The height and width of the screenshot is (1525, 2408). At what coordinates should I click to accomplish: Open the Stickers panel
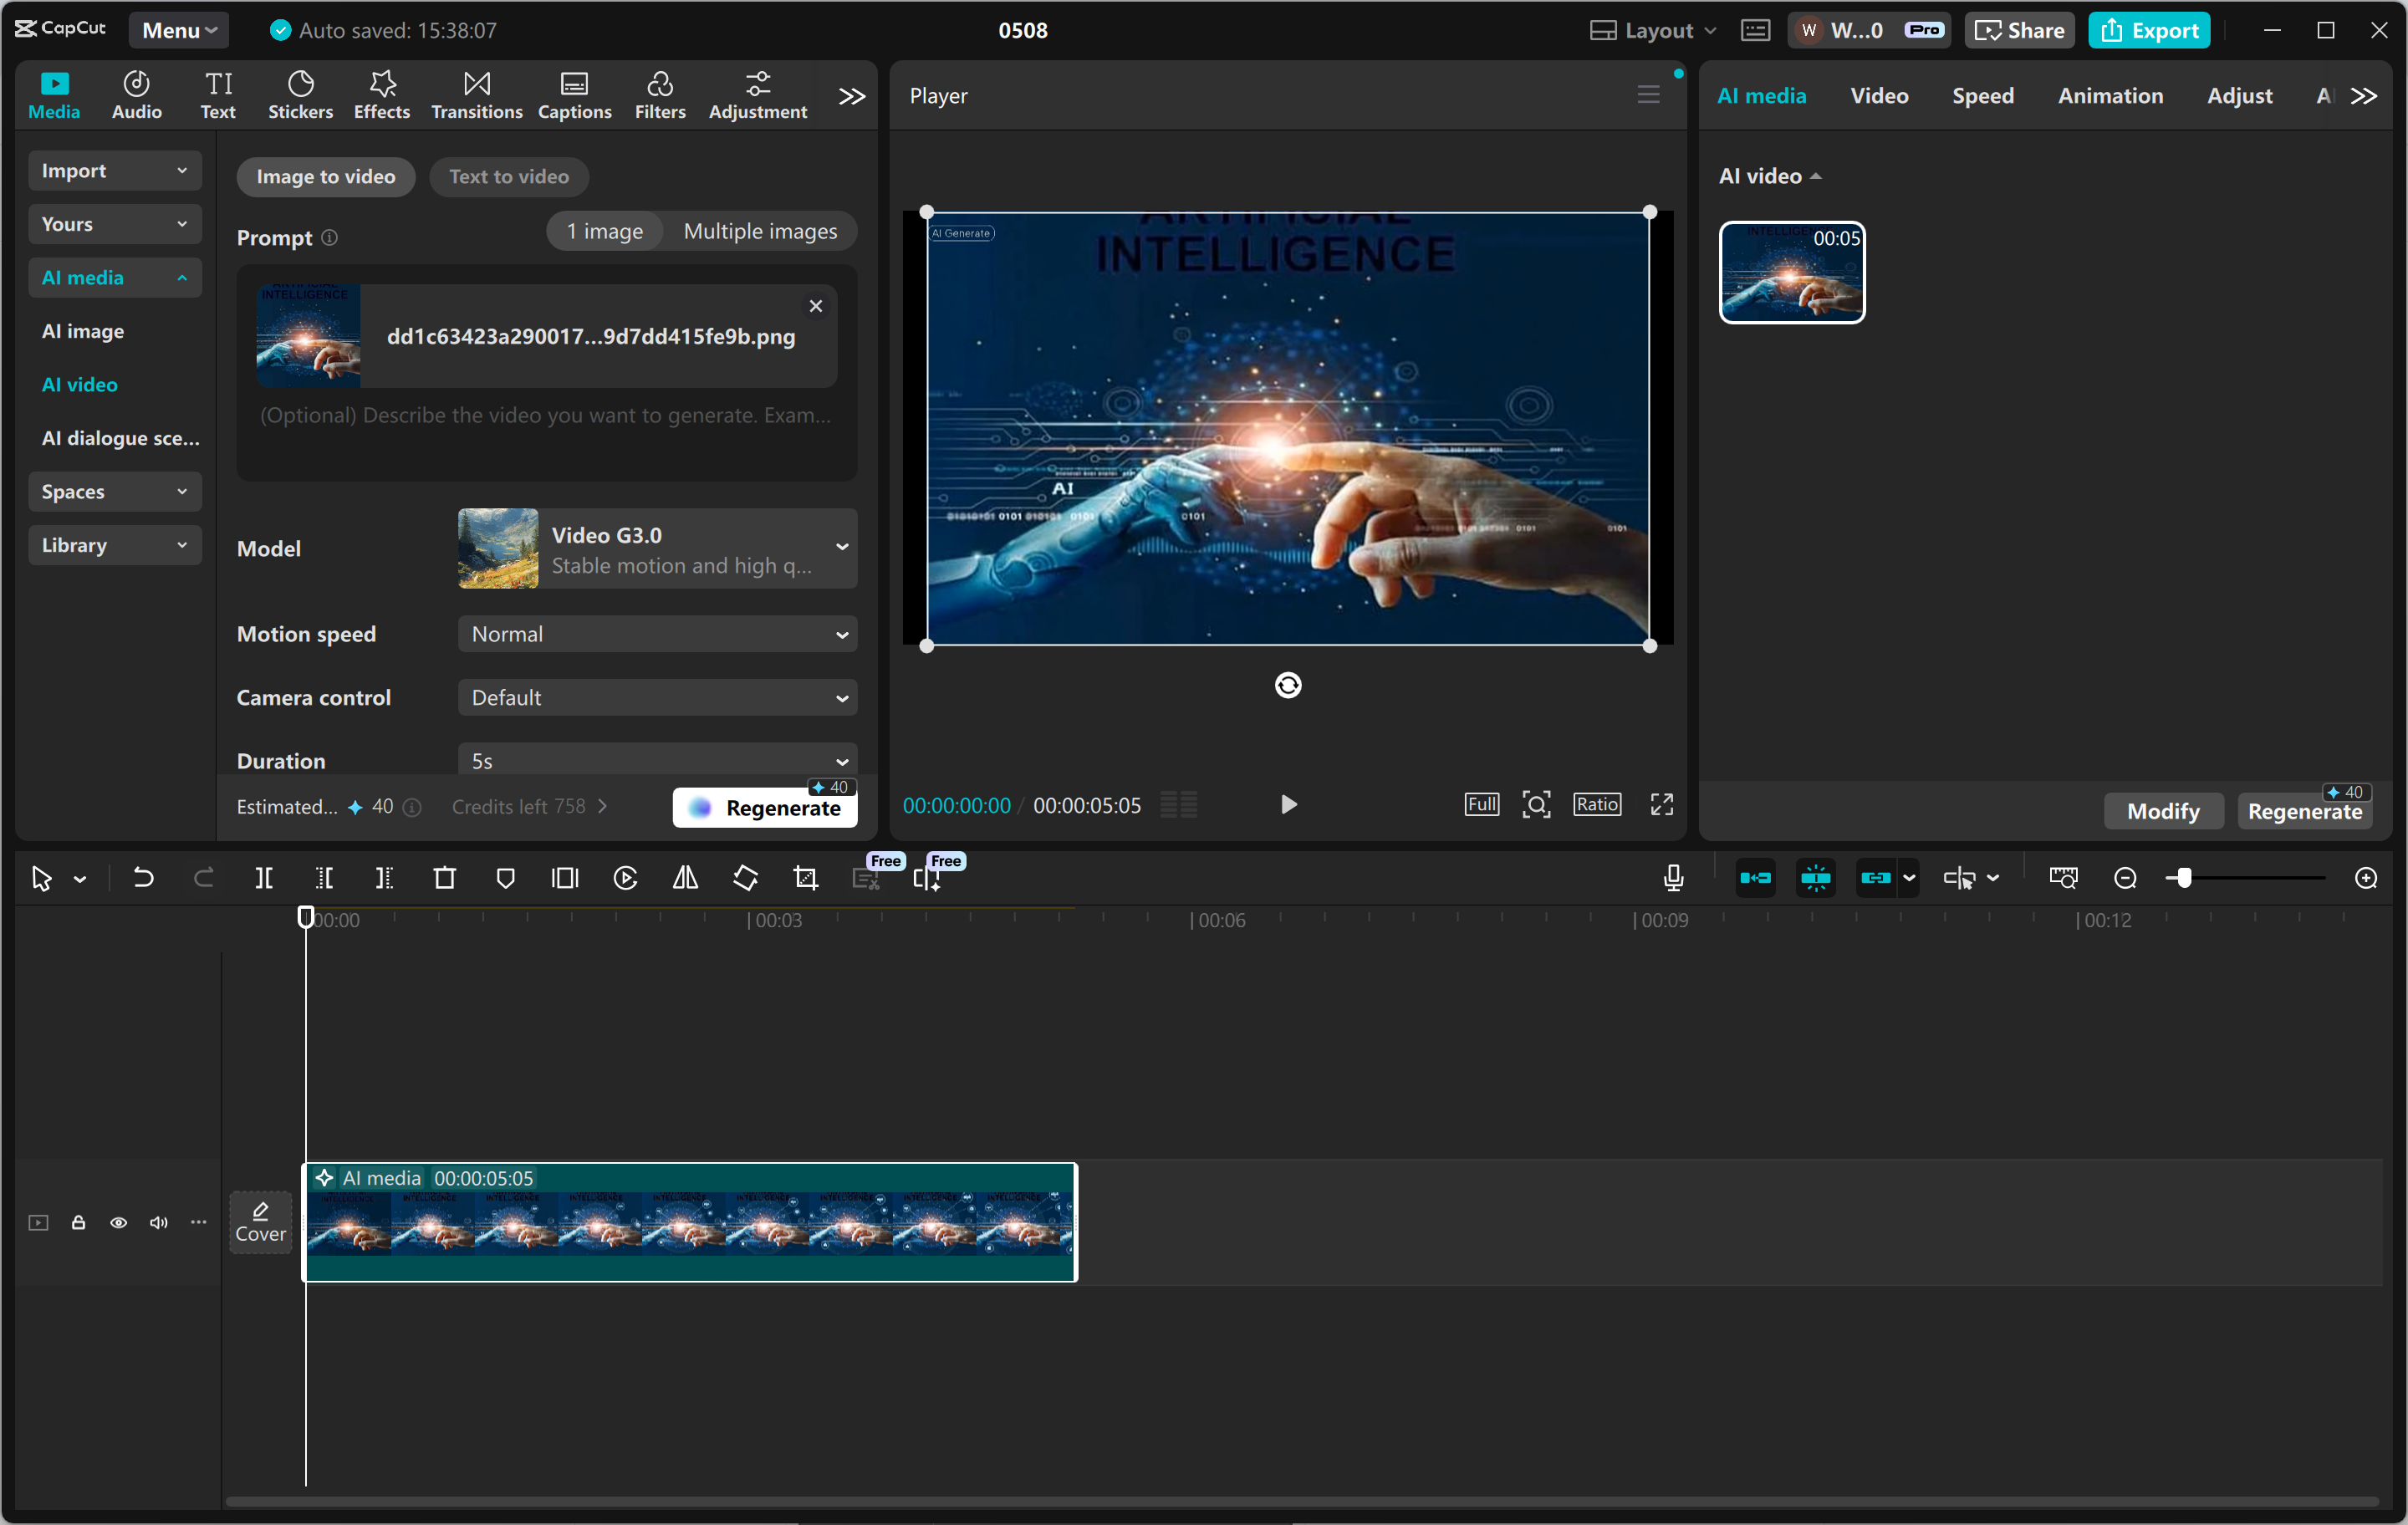click(300, 95)
